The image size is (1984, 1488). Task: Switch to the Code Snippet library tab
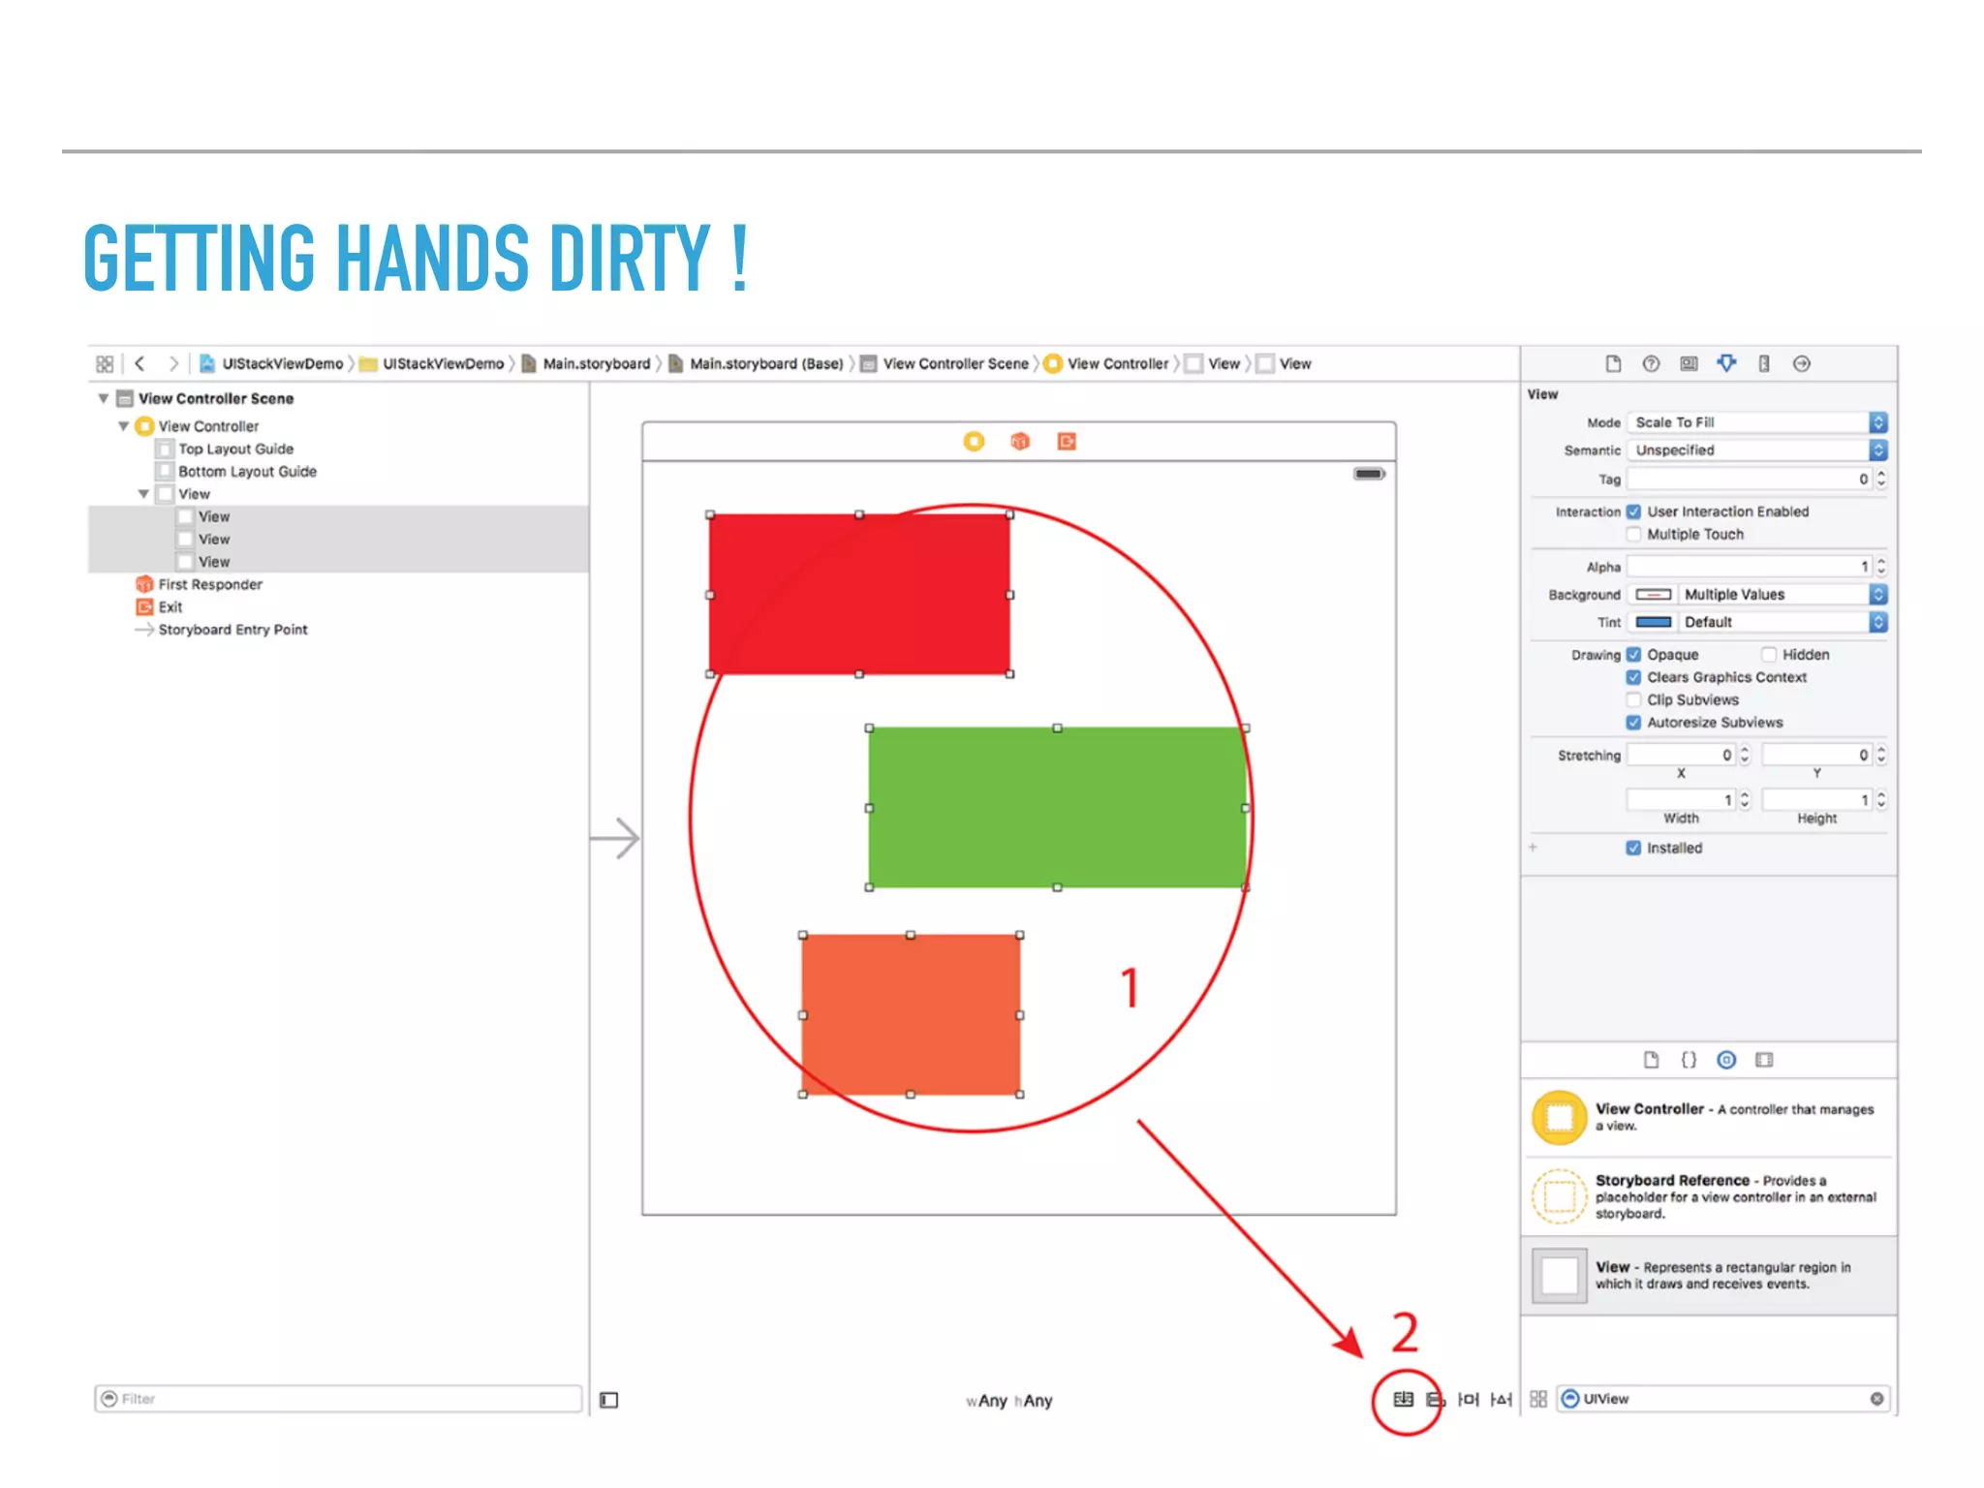pyautogui.click(x=1689, y=1060)
